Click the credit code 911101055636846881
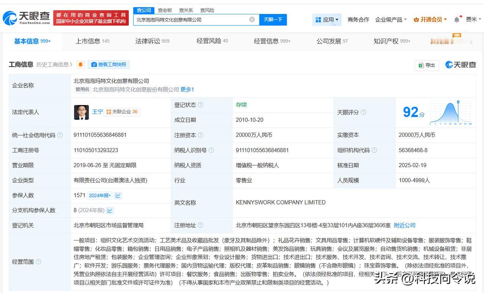 100,135
